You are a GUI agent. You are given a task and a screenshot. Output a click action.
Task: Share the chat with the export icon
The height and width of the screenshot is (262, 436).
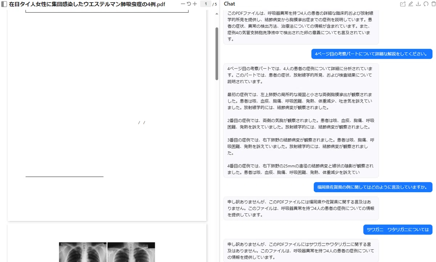click(403, 4)
